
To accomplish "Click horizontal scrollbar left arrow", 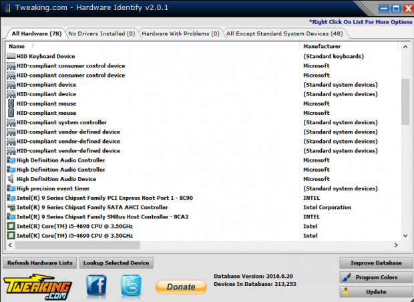I will pos(10,245).
